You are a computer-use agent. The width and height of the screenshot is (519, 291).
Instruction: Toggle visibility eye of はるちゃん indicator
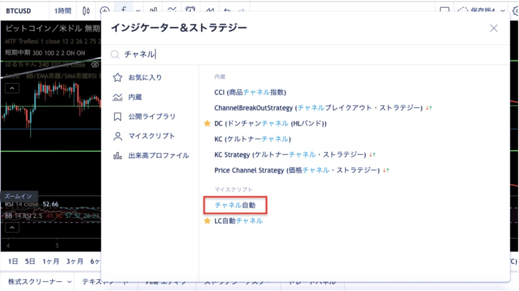(95, 64)
